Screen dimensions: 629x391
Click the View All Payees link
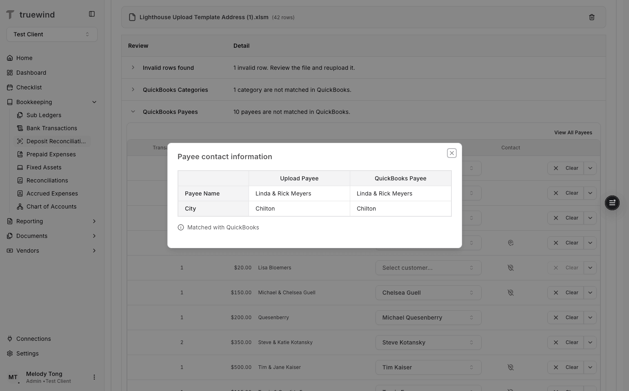click(x=573, y=132)
